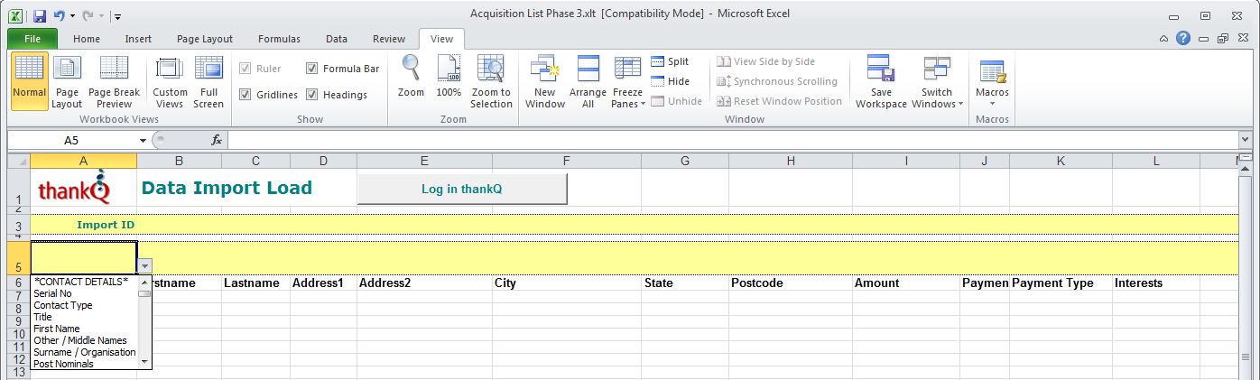Select Title in dropdown list

84,317
